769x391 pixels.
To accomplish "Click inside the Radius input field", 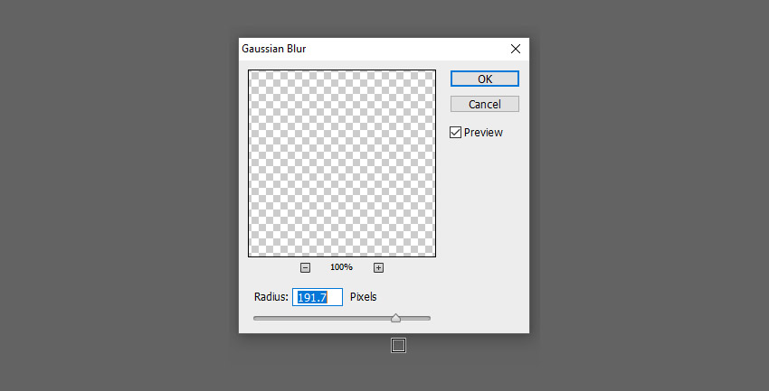I will click(x=318, y=297).
